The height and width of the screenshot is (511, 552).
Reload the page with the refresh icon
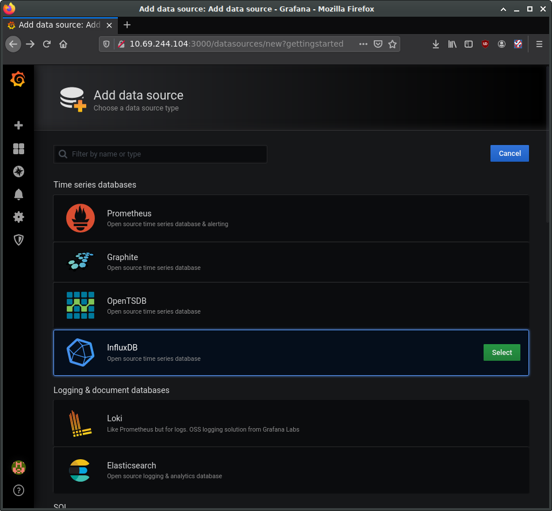[x=47, y=44]
